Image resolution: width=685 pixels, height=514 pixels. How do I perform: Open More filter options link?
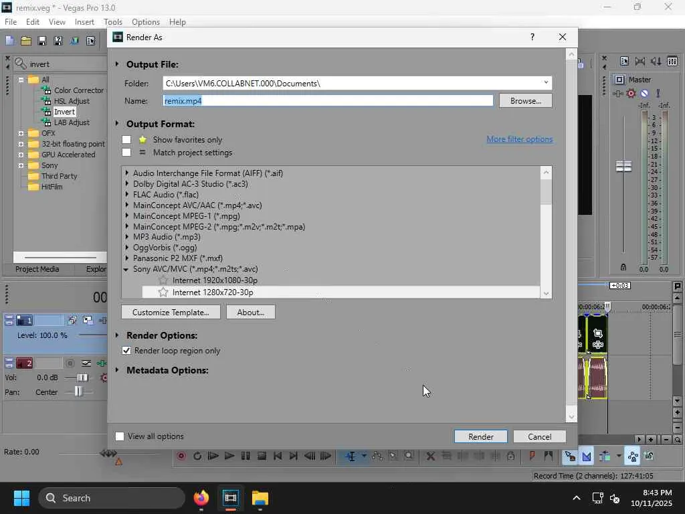click(520, 139)
